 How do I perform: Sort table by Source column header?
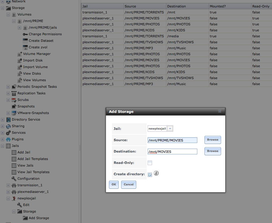[145, 6]
